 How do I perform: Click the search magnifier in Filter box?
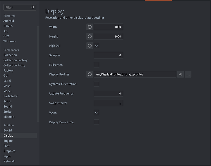coord(33,7)
